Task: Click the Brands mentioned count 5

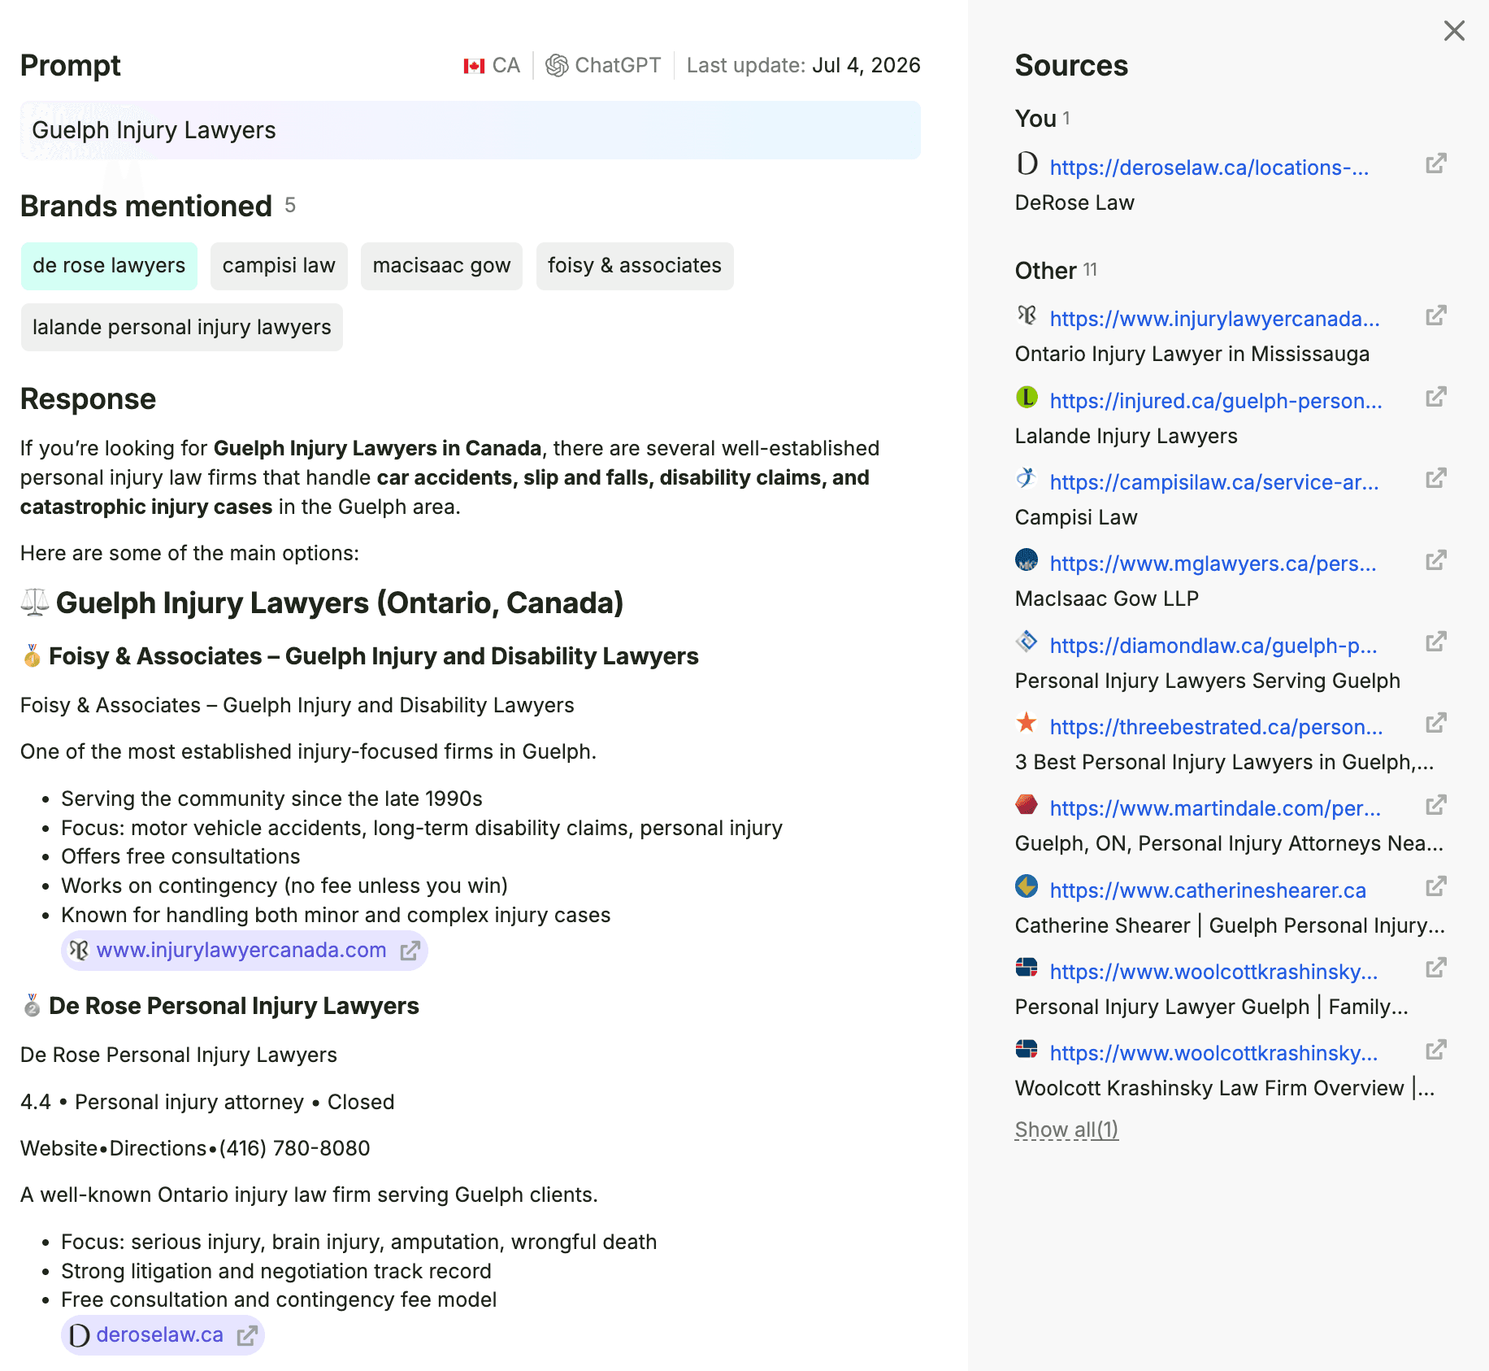Action: pos(290,205)
